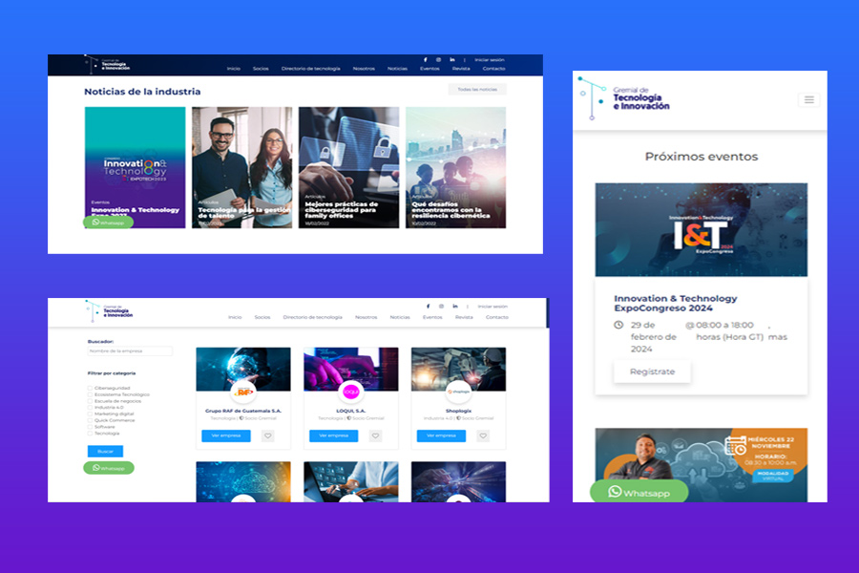Click the LinkedIn icon in directory page header
The image size is (859, 573).
click(454, 306)
